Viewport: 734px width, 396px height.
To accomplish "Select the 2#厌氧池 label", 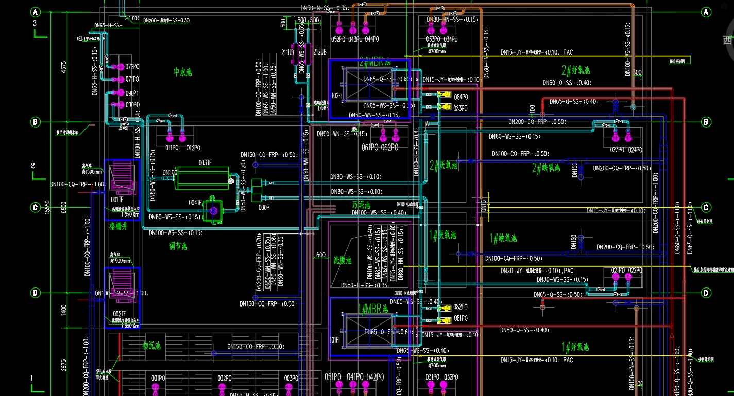I will 443,165.
